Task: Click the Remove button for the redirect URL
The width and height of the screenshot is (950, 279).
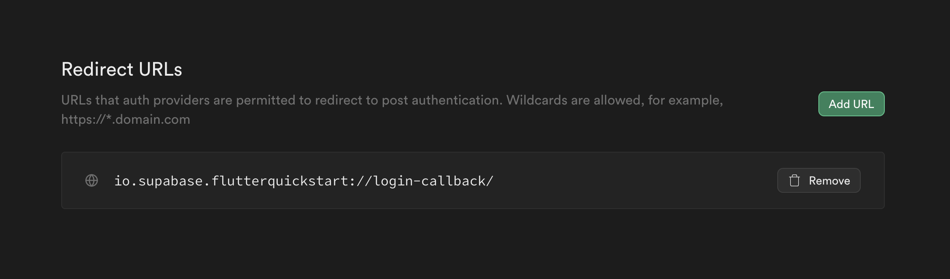Action: pos(818,180)
